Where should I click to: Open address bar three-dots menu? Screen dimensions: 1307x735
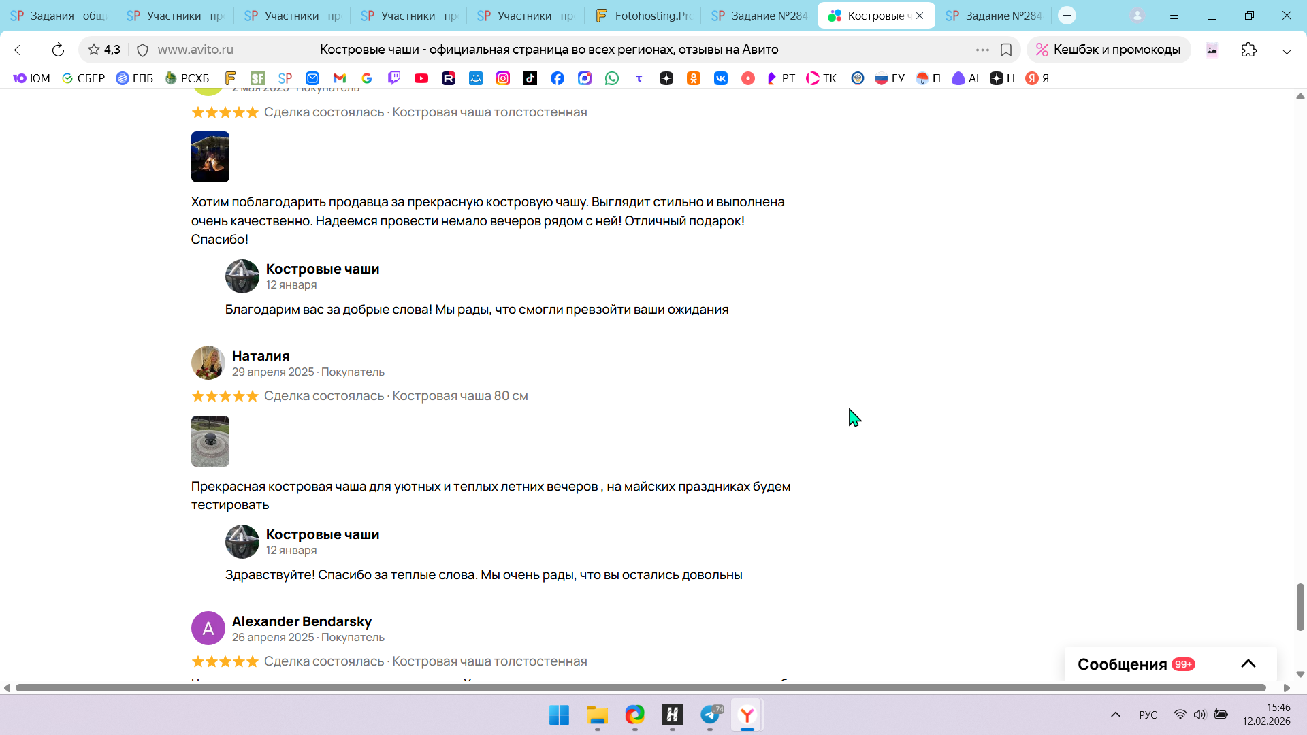[982, 50]
